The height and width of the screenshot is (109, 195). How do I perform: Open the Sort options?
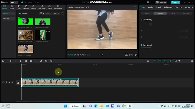(x=49, y=13)
